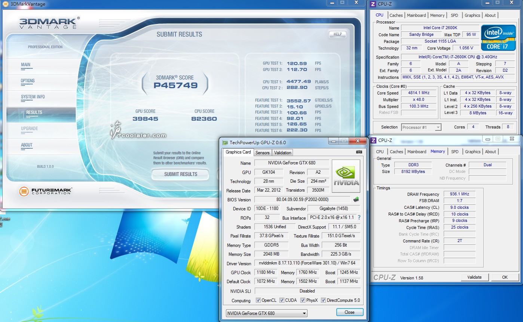Click the Futuremark Corporation logo
Viewport: 523px width, 322px height.
45,192
